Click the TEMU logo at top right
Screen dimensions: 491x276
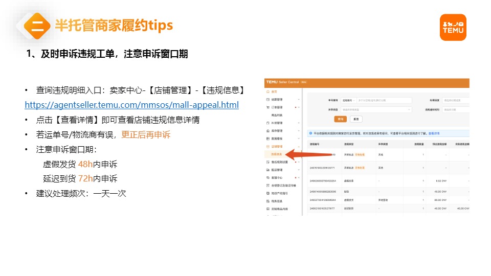click(x=453, y=27)
